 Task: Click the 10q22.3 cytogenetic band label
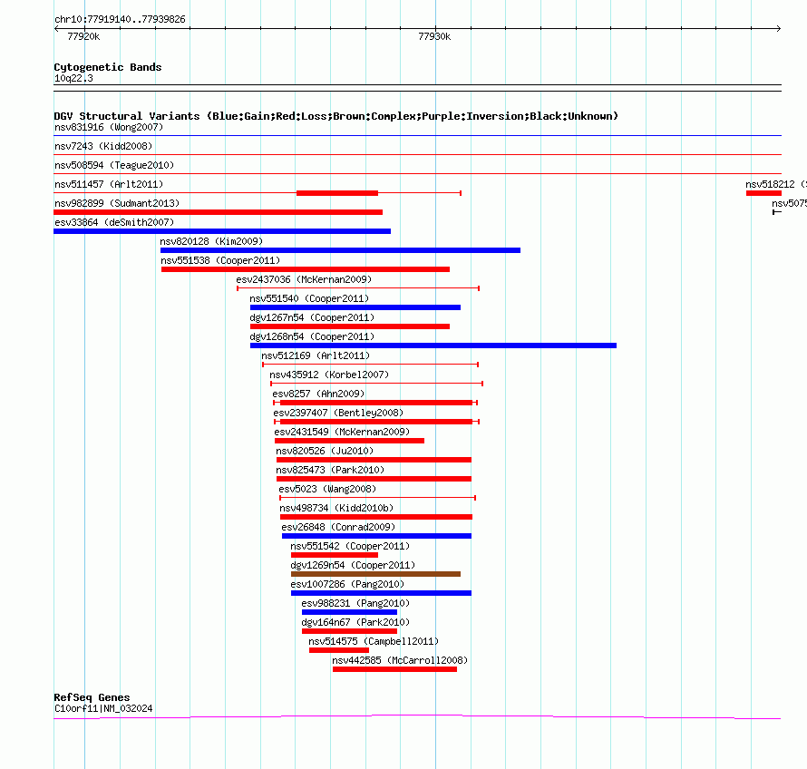tap(73, 78)
